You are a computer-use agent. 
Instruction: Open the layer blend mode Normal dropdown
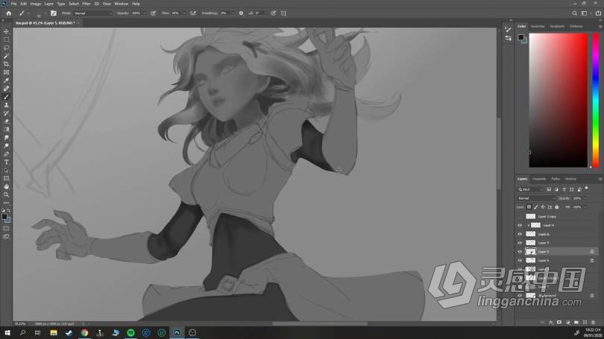[536, 198]
